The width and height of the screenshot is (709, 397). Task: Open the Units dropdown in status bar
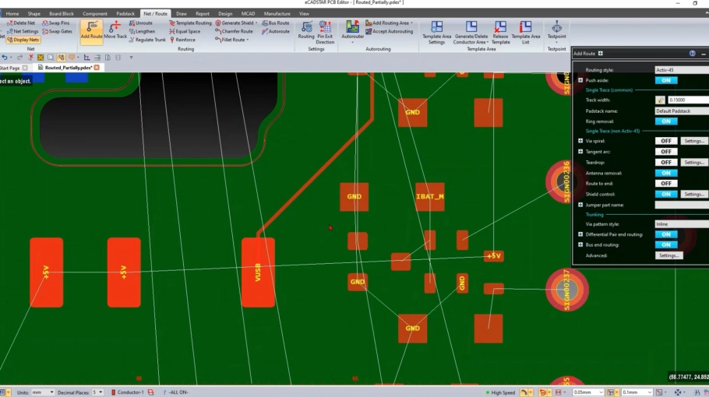43,392
